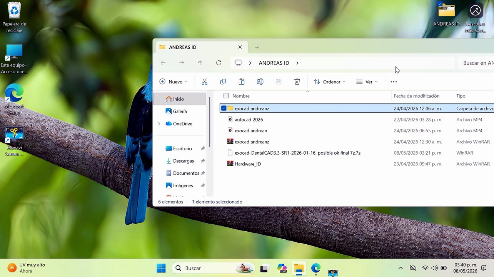Screen dimensions: 494x277
Task: Copy the selected item from the toolbar
Action: coord(223,82)
